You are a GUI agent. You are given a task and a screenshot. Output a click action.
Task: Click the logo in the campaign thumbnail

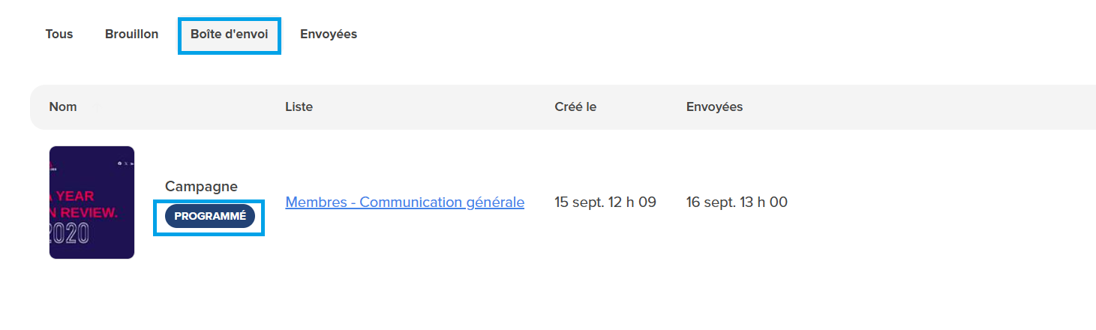(53, 166)
